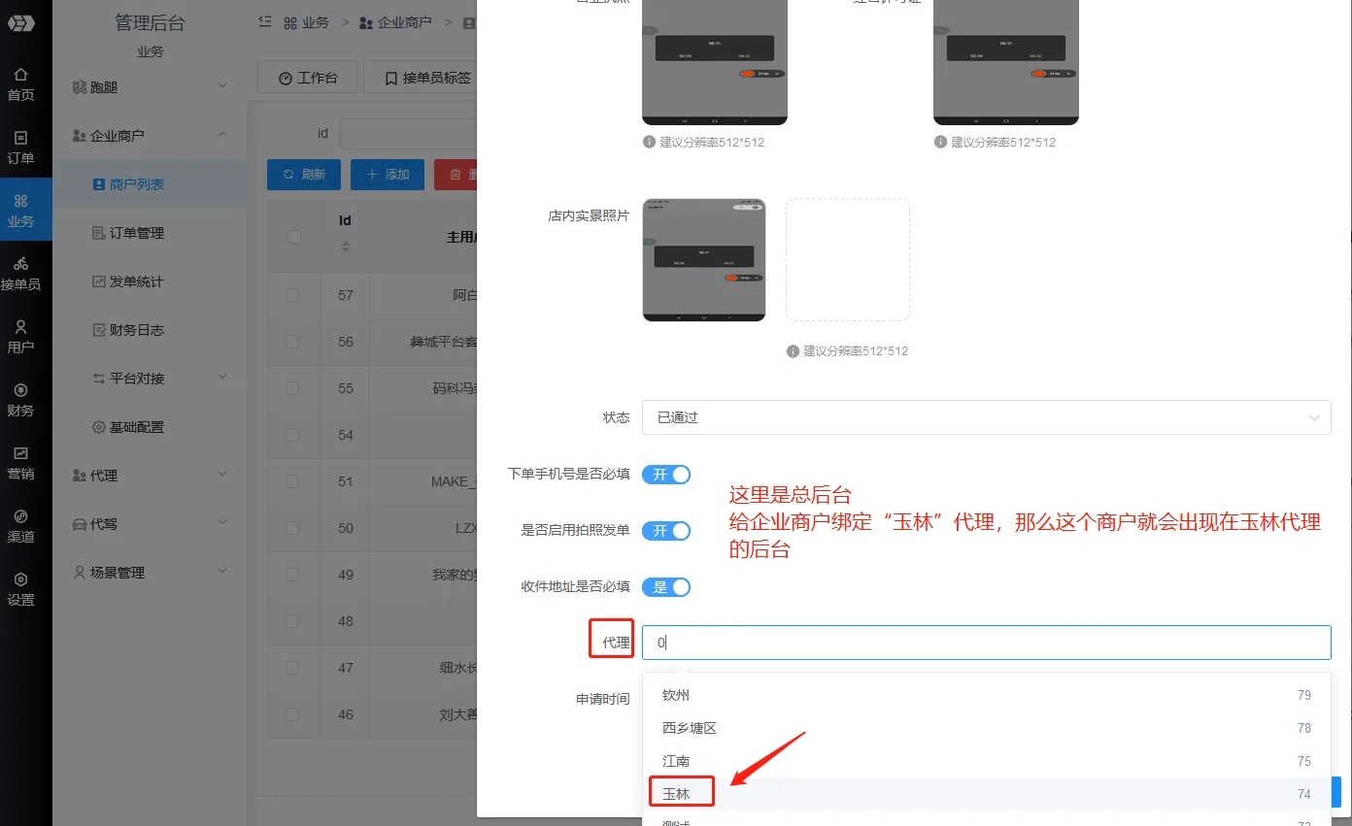Toggle 下单手机号是否必填 switch off
Screen dimensions: 1352x826
pyautogui.click(x=666, y=475)
